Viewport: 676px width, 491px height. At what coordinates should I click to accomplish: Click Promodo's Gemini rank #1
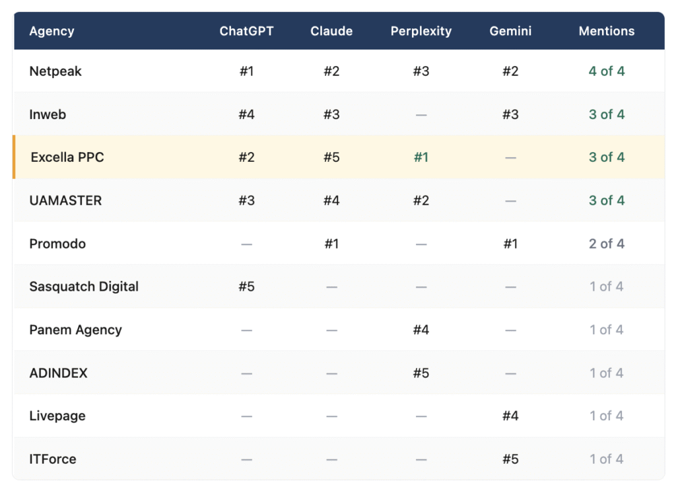tap(510, 244)
